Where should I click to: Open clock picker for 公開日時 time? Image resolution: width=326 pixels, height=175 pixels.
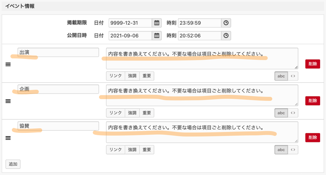[226, 36]
